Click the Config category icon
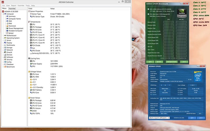Viewport: 210px width, 131px height. [x=5, y=62]
